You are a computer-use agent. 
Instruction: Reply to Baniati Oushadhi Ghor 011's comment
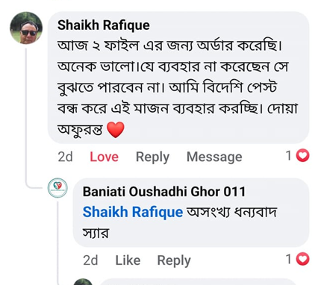click(174, 260)
